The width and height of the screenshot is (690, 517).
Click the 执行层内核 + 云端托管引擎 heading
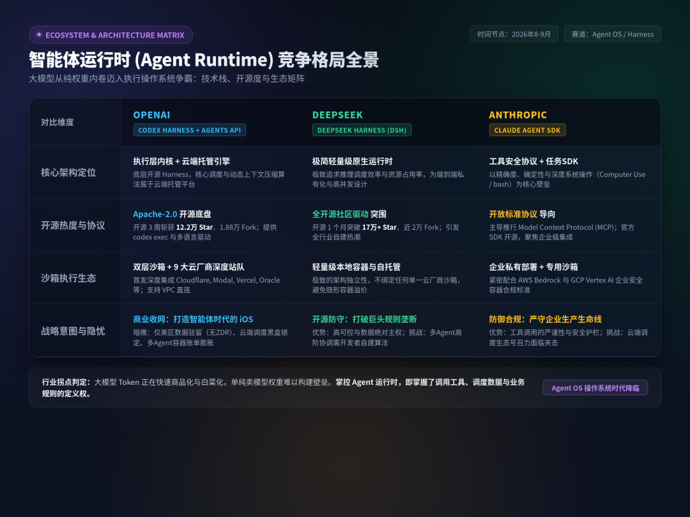181,161
